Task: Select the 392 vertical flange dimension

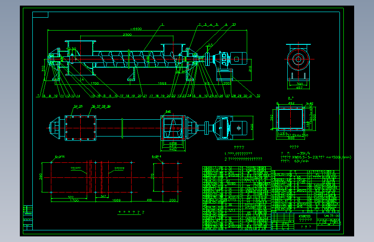Action: (x=271, y=118)
